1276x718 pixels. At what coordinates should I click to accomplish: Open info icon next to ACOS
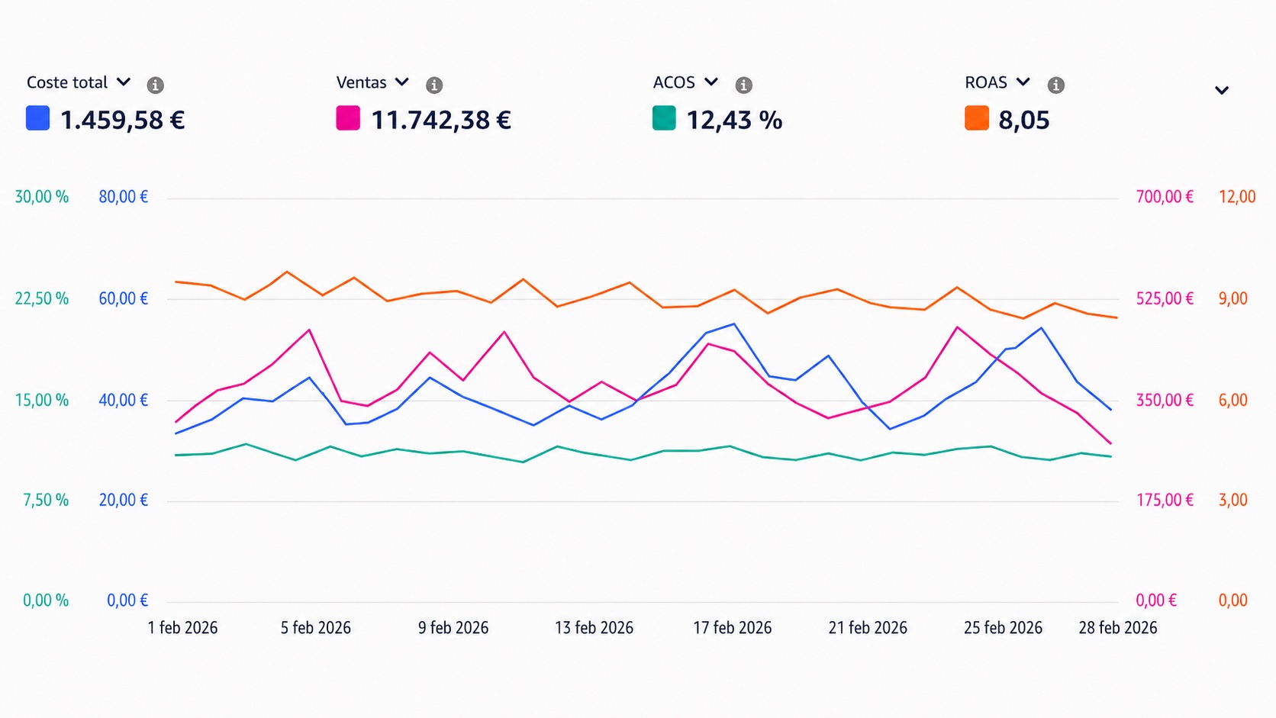744,85
